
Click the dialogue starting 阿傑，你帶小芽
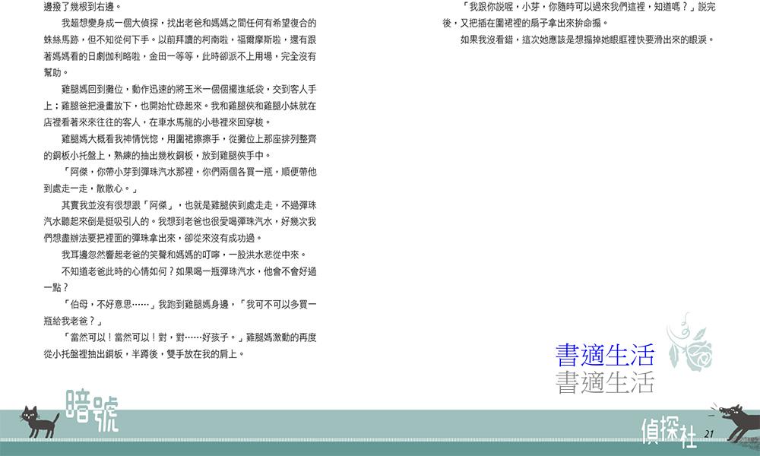tap(180, 180)
